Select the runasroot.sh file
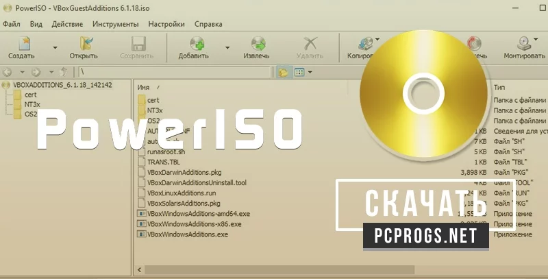 pos(166,151)
